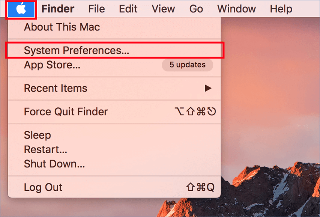Choose About This Mac
Screen dimensions: 320x217
pos(114,27)
